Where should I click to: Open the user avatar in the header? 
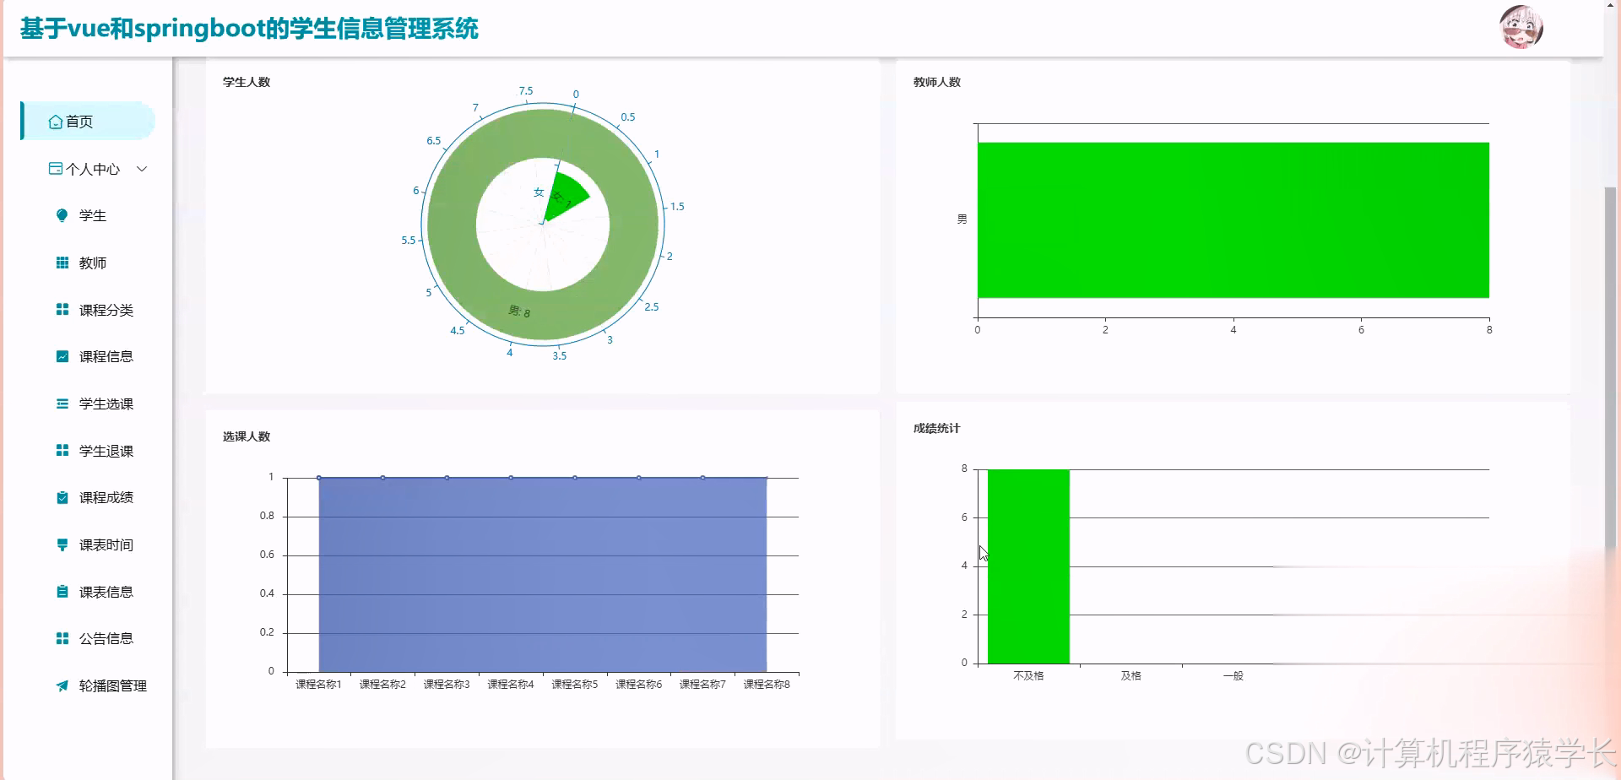1521,28
